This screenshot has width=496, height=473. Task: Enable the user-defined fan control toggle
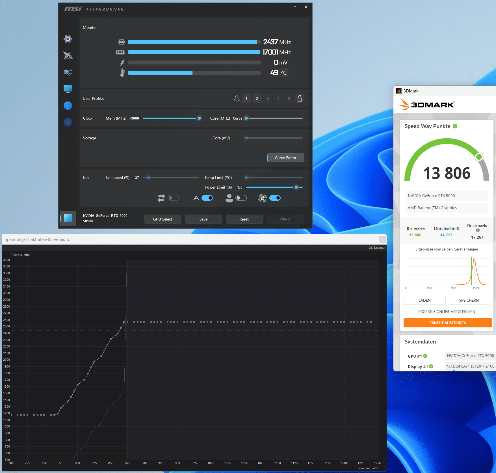click(241, 198)
